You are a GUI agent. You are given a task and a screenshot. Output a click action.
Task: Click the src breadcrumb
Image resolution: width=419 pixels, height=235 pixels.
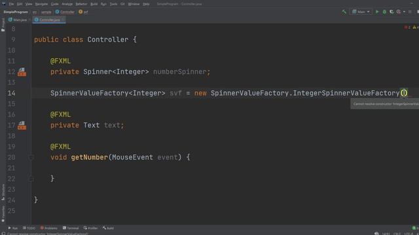35,12
